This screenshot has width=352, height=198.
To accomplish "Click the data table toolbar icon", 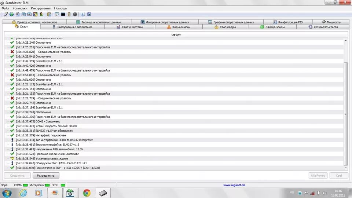I will pos(23,14).
